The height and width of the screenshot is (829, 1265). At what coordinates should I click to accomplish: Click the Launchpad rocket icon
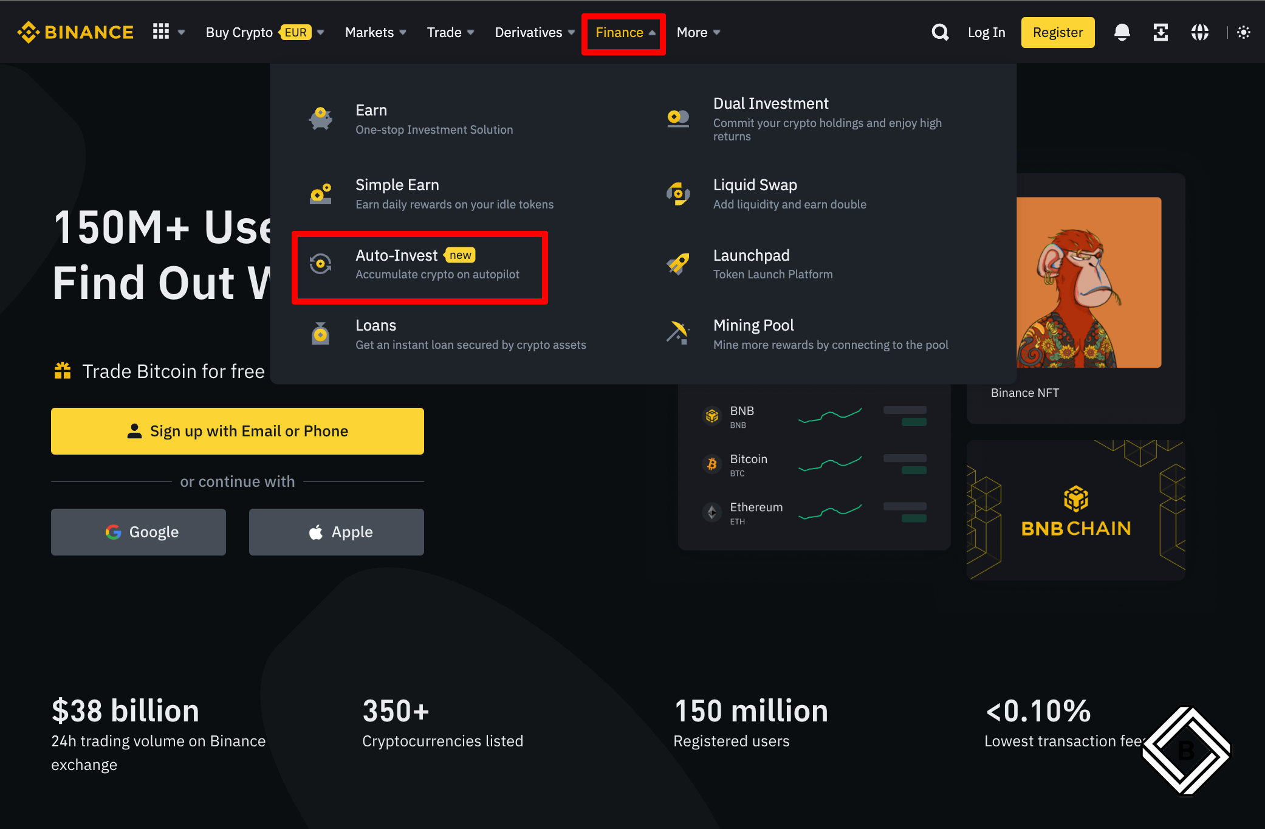tap(678, 264)
